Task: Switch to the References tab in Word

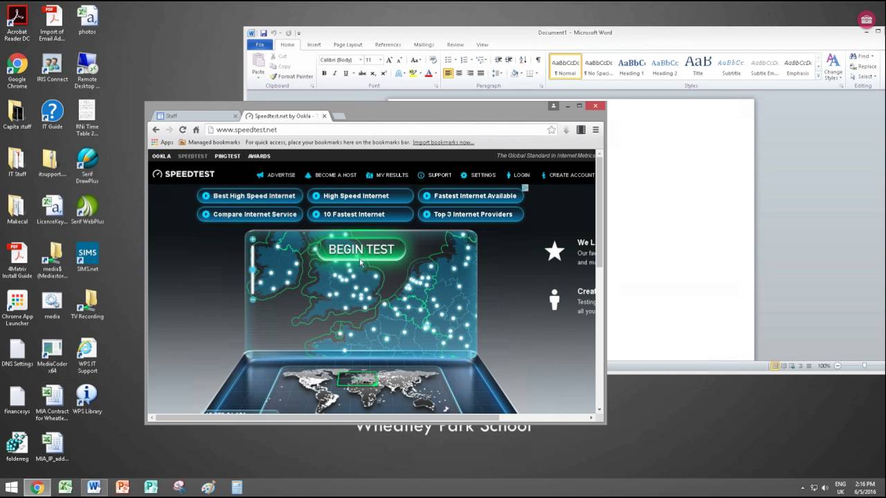Action: tap(388, 44)
